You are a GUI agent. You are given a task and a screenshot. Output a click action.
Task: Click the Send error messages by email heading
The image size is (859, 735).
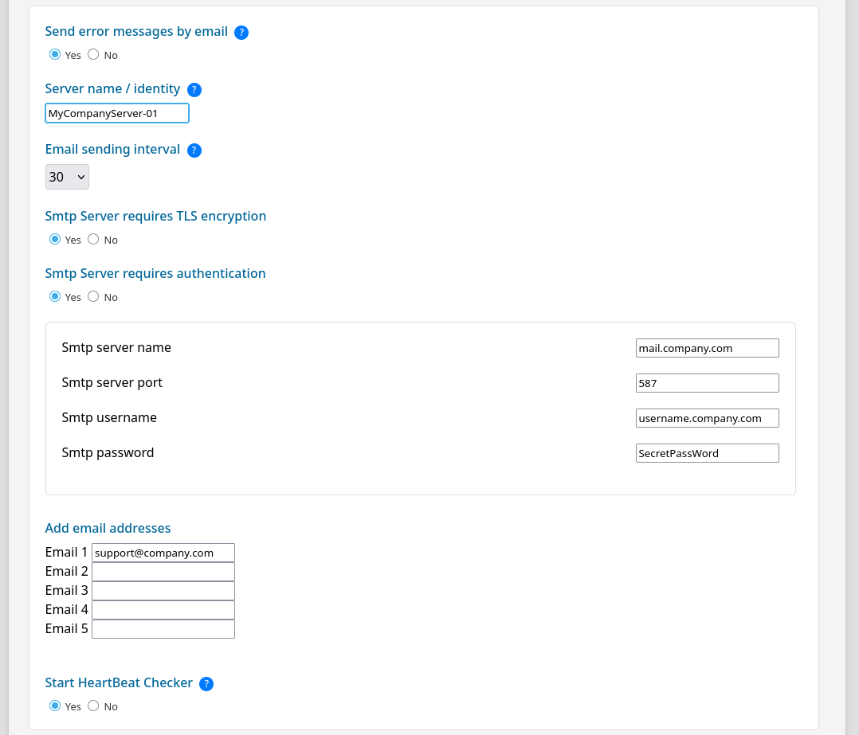[x=136, y=32]
